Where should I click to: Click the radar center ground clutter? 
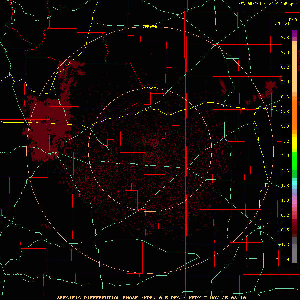[x=150, y=150]
